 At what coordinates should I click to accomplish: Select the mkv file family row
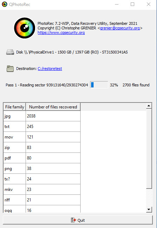(x=42, y=190)
